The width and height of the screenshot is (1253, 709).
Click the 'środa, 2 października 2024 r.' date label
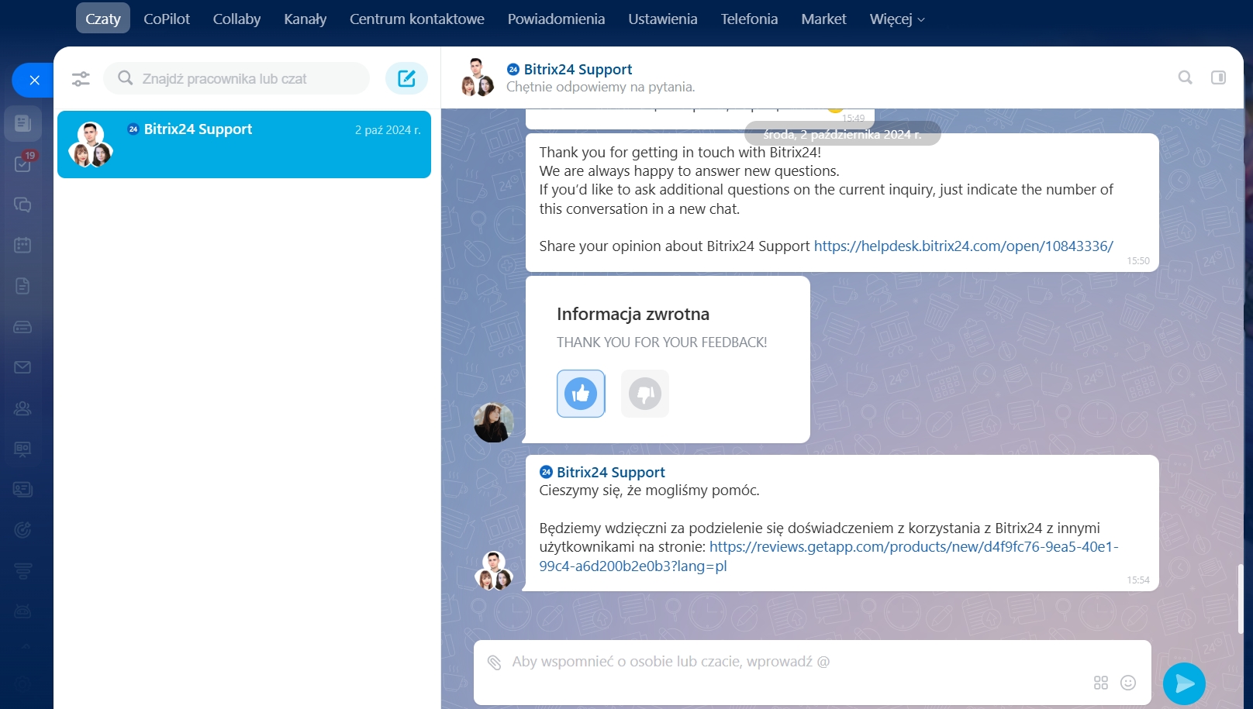pyautogui.click(x=843, y=134)
